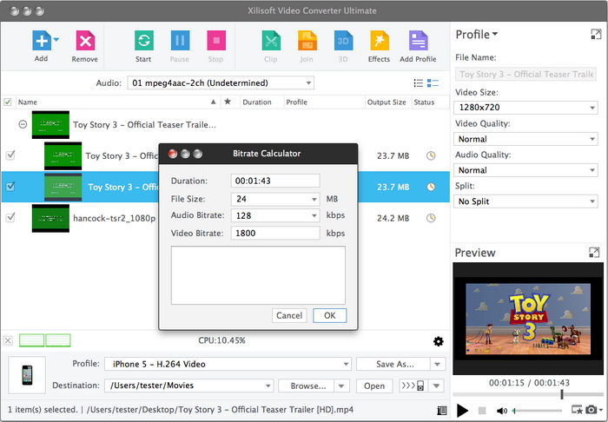Open the Profile panel header menu
This screenshot has width=608, height=422.
point(477,35)
